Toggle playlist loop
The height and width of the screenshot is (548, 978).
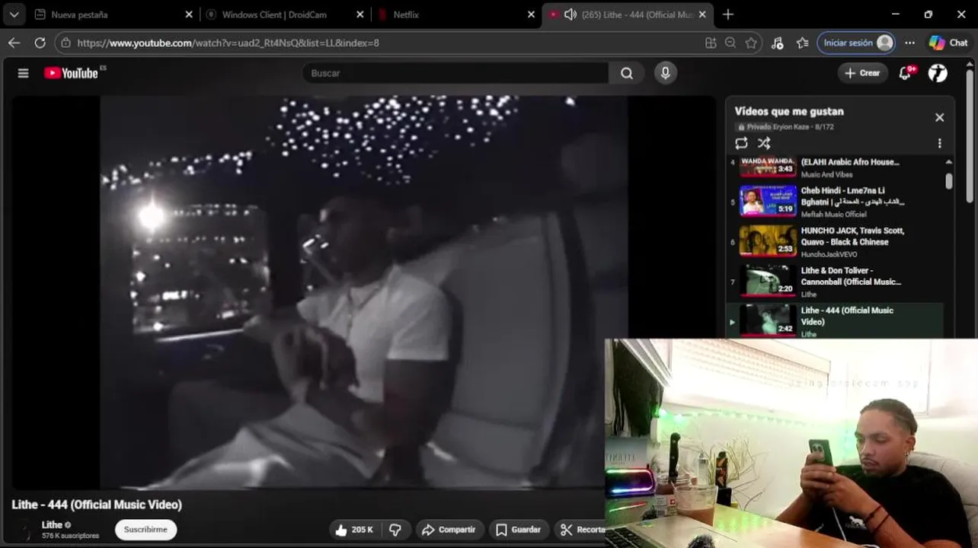click(x=741, y=143)
